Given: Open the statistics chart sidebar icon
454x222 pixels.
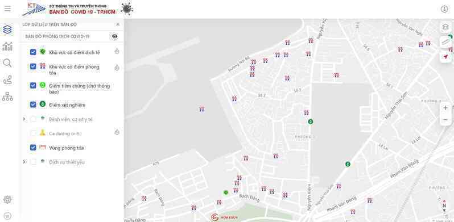Looking at the screenshot, I should click(x=7, y=46).
